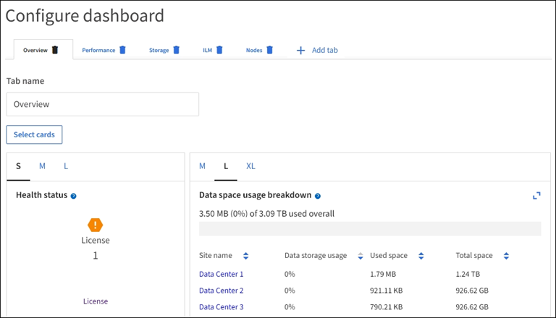
Task: Select XL size for usage breakdown card
Action: [x=250, y=166]
